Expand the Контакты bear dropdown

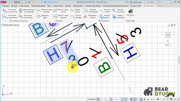pos(130,17)
